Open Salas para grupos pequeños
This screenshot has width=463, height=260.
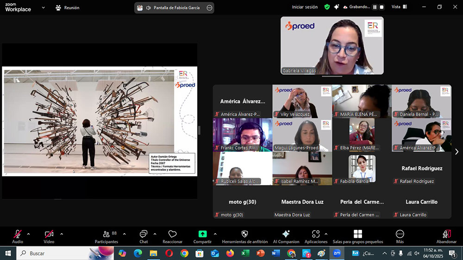coord(358,237)
